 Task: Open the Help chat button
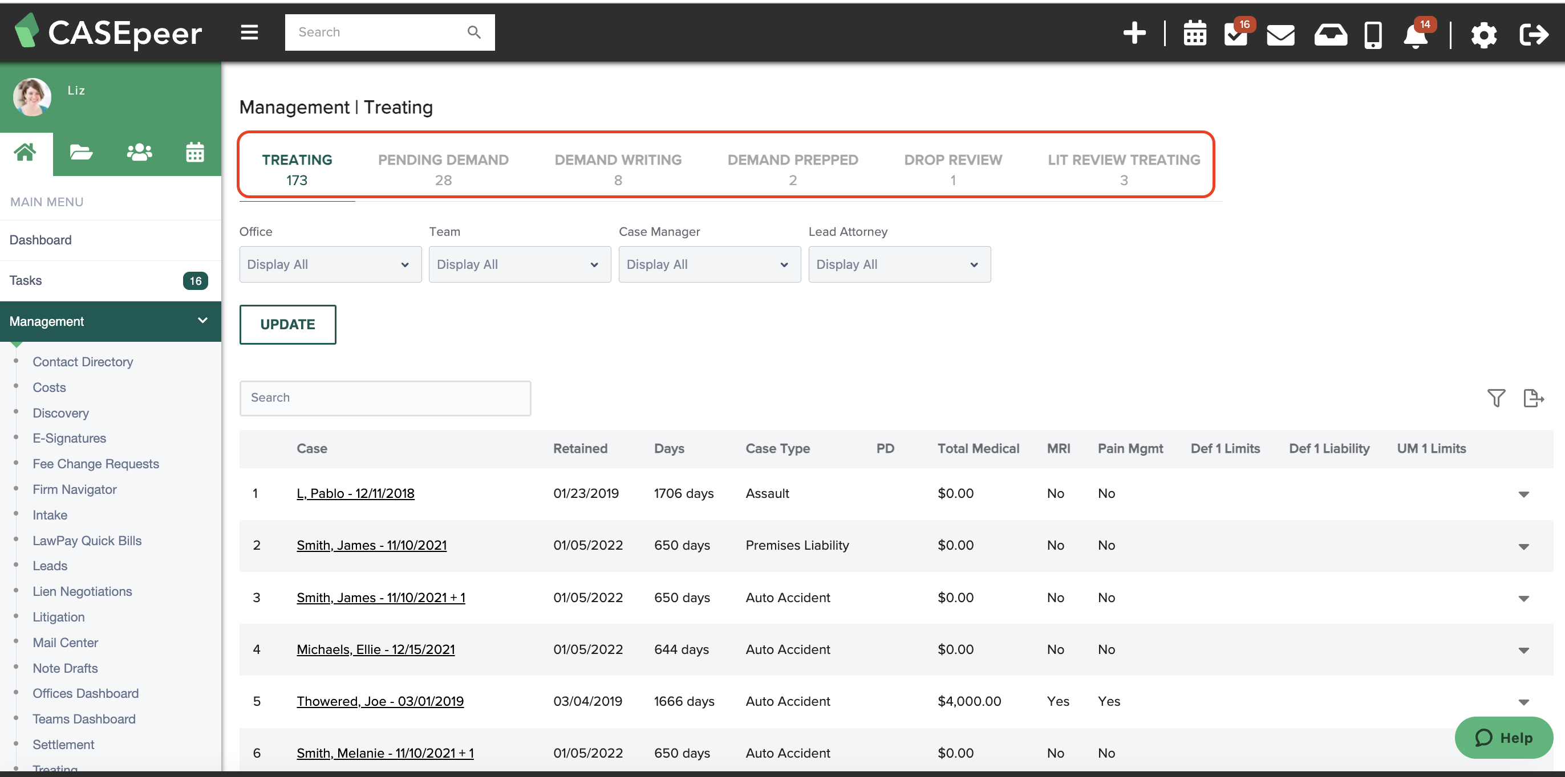point(1503,737)
